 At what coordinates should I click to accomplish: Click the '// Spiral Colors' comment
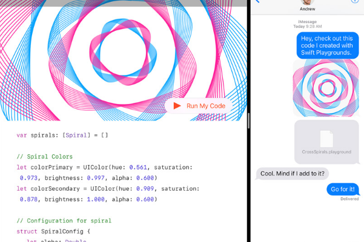click(44, 157)
